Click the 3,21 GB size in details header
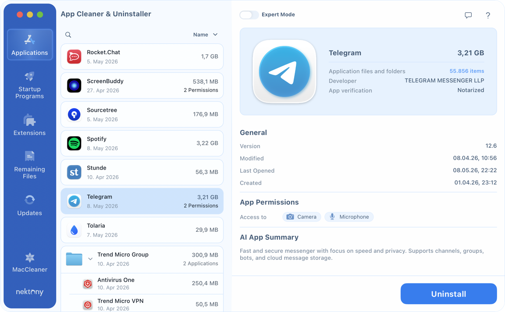 [470, 53]
